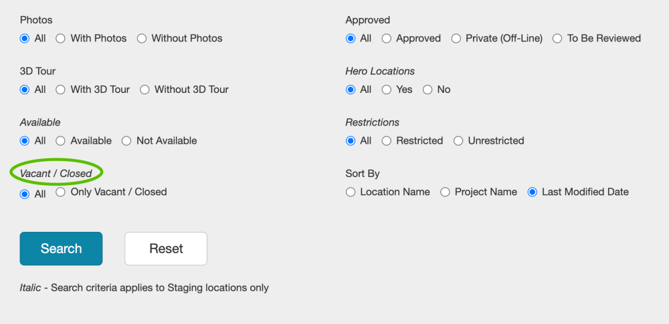Choose Without Photos filter
The height and width of the screenshot is (324, 669).
tap(142, 39)
